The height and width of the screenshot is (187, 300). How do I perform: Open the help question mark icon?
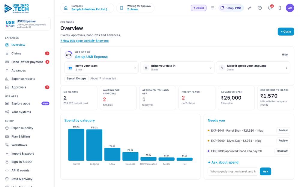pos(259,8)
